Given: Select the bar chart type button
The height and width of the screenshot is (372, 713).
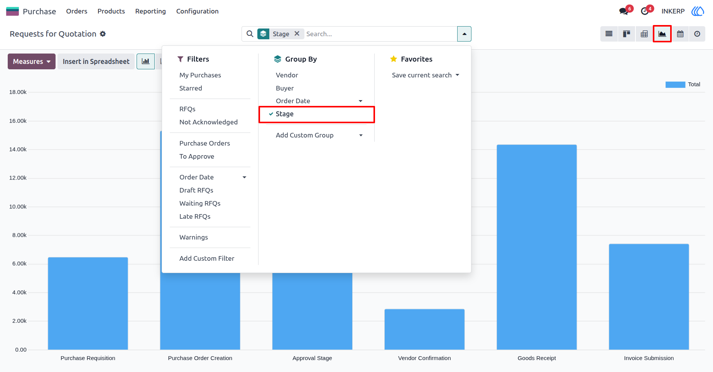Looking at the screenshot, I should point(145,61).
